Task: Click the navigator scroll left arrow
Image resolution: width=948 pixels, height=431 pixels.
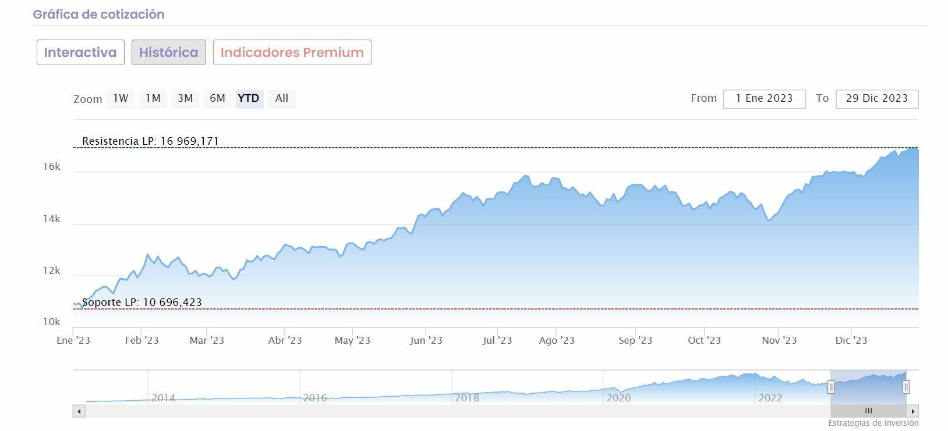Action: (79, 411)
